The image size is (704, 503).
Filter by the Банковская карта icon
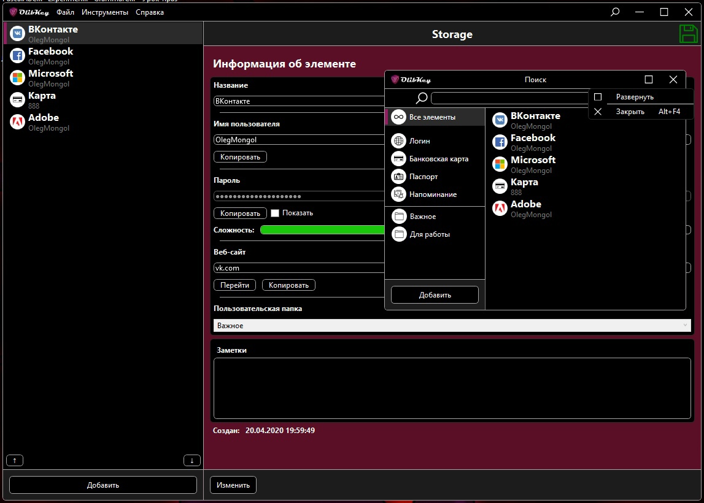[x=398, y=159]
